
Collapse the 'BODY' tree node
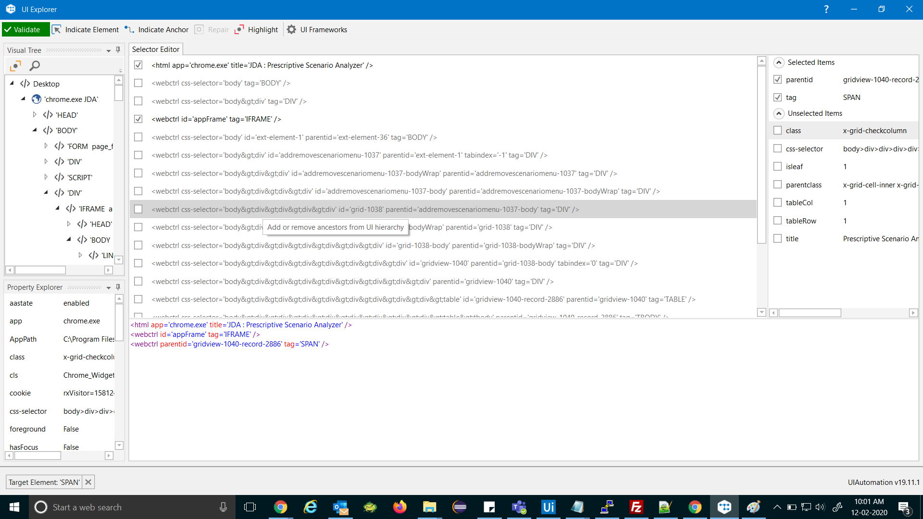tap(35, 130)
